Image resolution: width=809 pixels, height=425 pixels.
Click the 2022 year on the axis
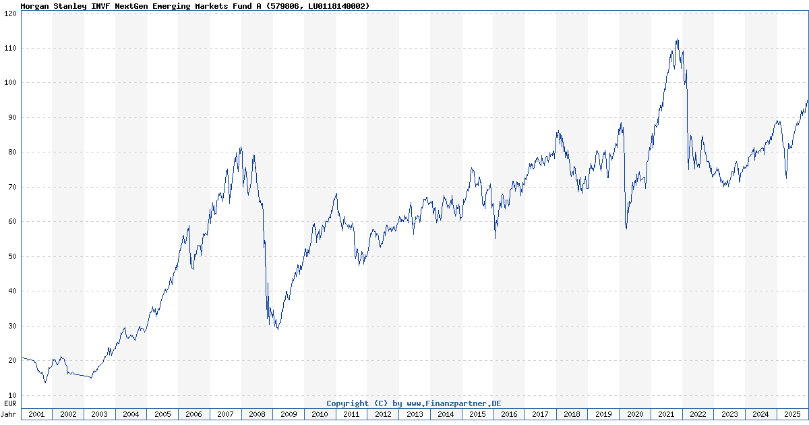tap(698, 414)
